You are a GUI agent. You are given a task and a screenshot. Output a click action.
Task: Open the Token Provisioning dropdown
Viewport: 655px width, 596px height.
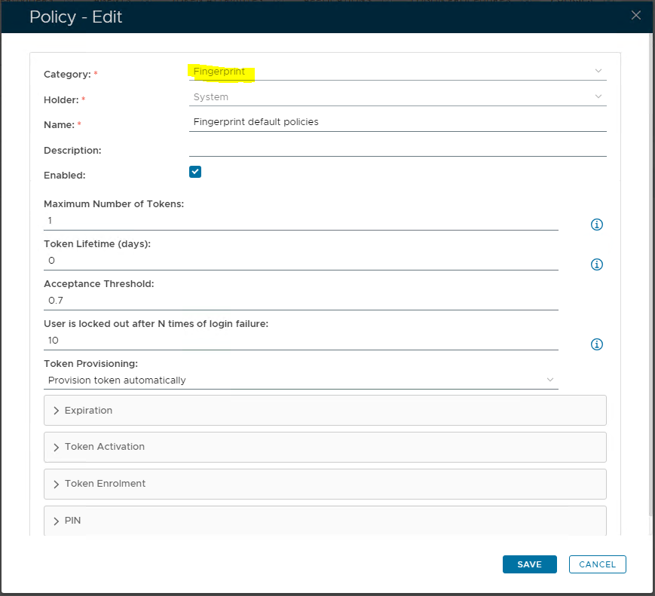[x=301, y=381]
